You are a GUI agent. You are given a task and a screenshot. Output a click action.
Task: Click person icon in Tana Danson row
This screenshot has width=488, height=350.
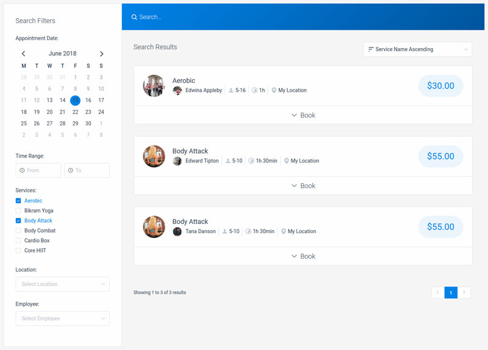[224, 231]
